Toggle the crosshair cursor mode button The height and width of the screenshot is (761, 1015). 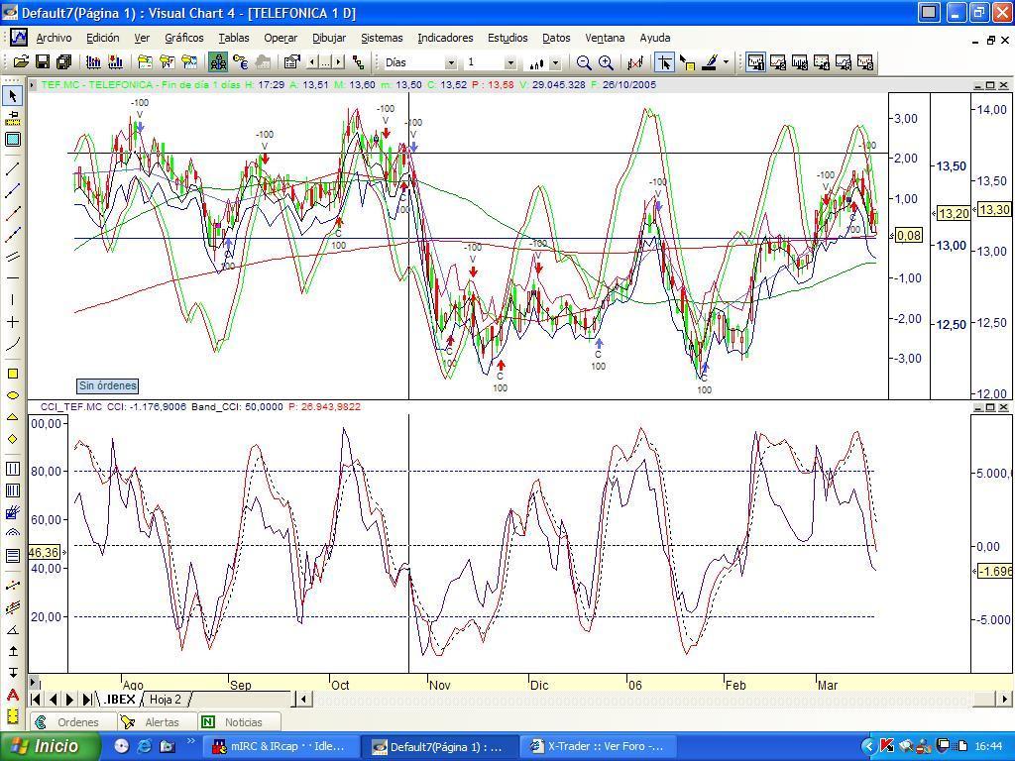664,62
